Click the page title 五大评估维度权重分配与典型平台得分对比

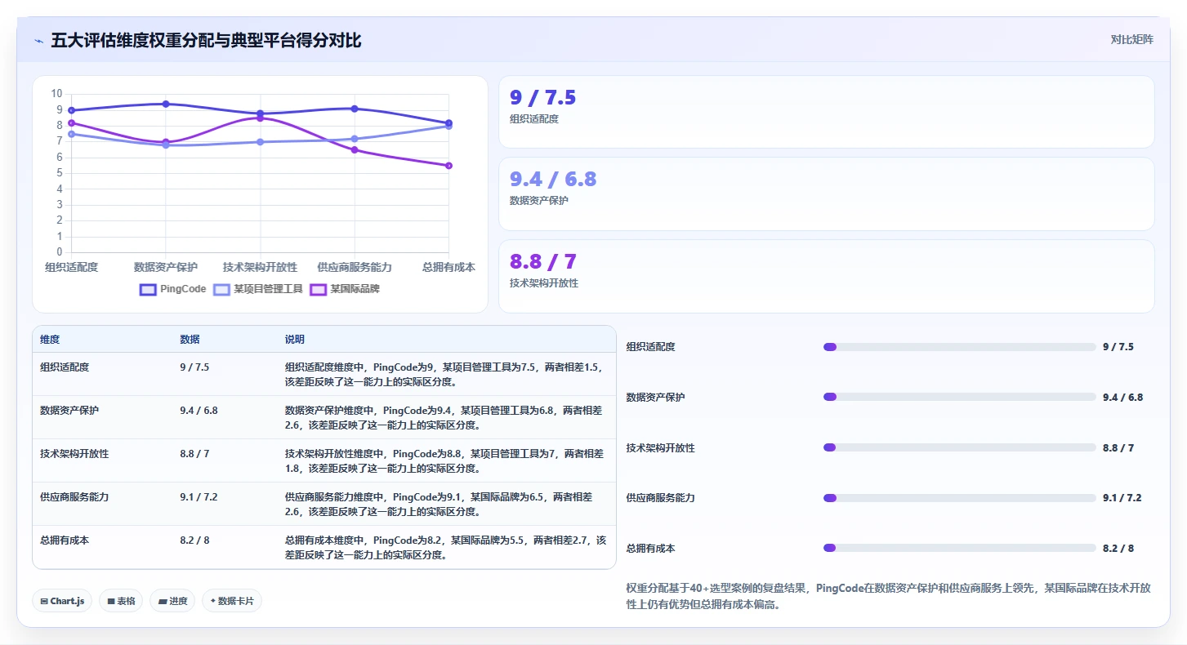pos(206,41)
